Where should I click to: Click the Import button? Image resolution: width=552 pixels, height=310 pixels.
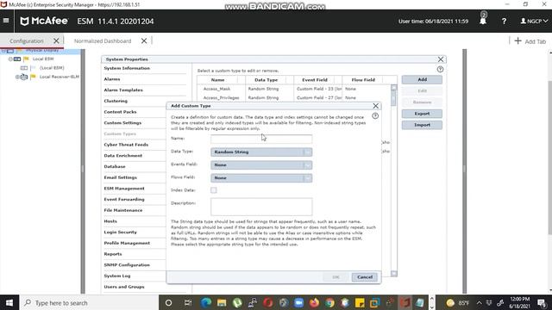(x=422, y=125)
